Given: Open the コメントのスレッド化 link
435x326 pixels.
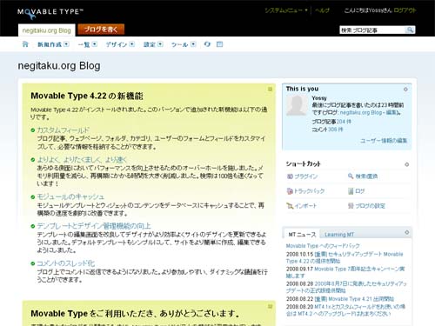Looking at the screenshot, I should [x=66, y=263].
